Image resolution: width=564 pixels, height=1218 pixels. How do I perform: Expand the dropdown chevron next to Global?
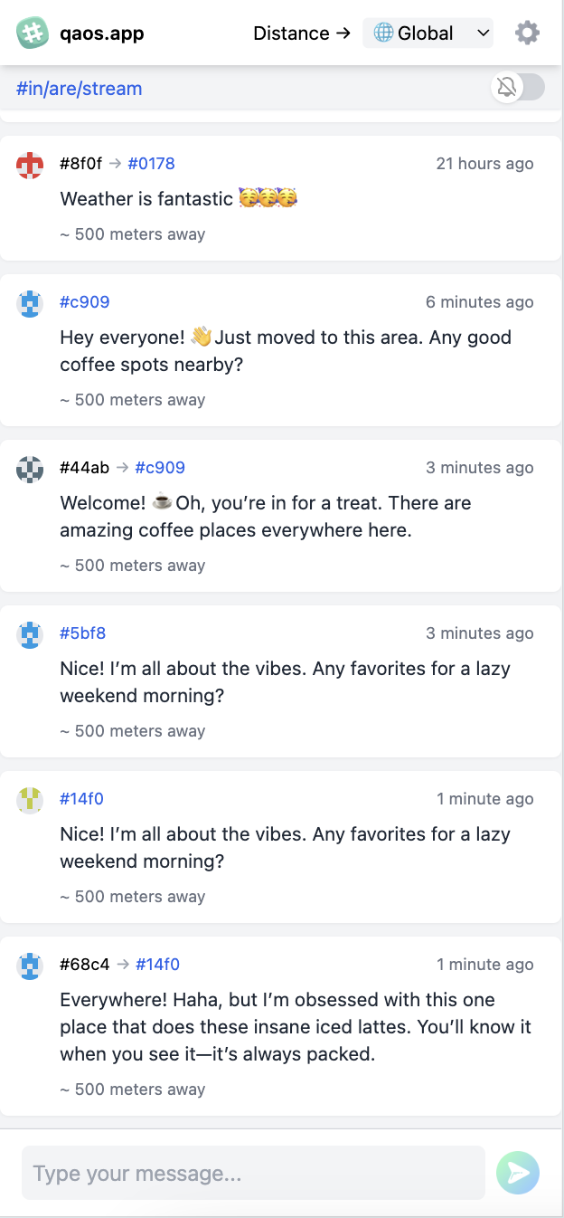(483, 33)
